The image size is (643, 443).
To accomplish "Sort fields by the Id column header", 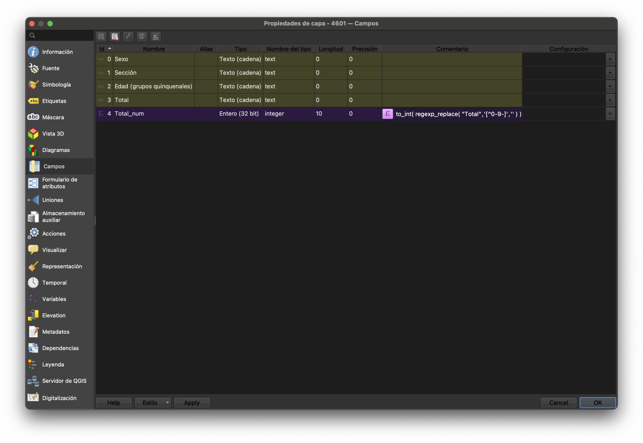I will pyautogui.click(x=104, y=49).
